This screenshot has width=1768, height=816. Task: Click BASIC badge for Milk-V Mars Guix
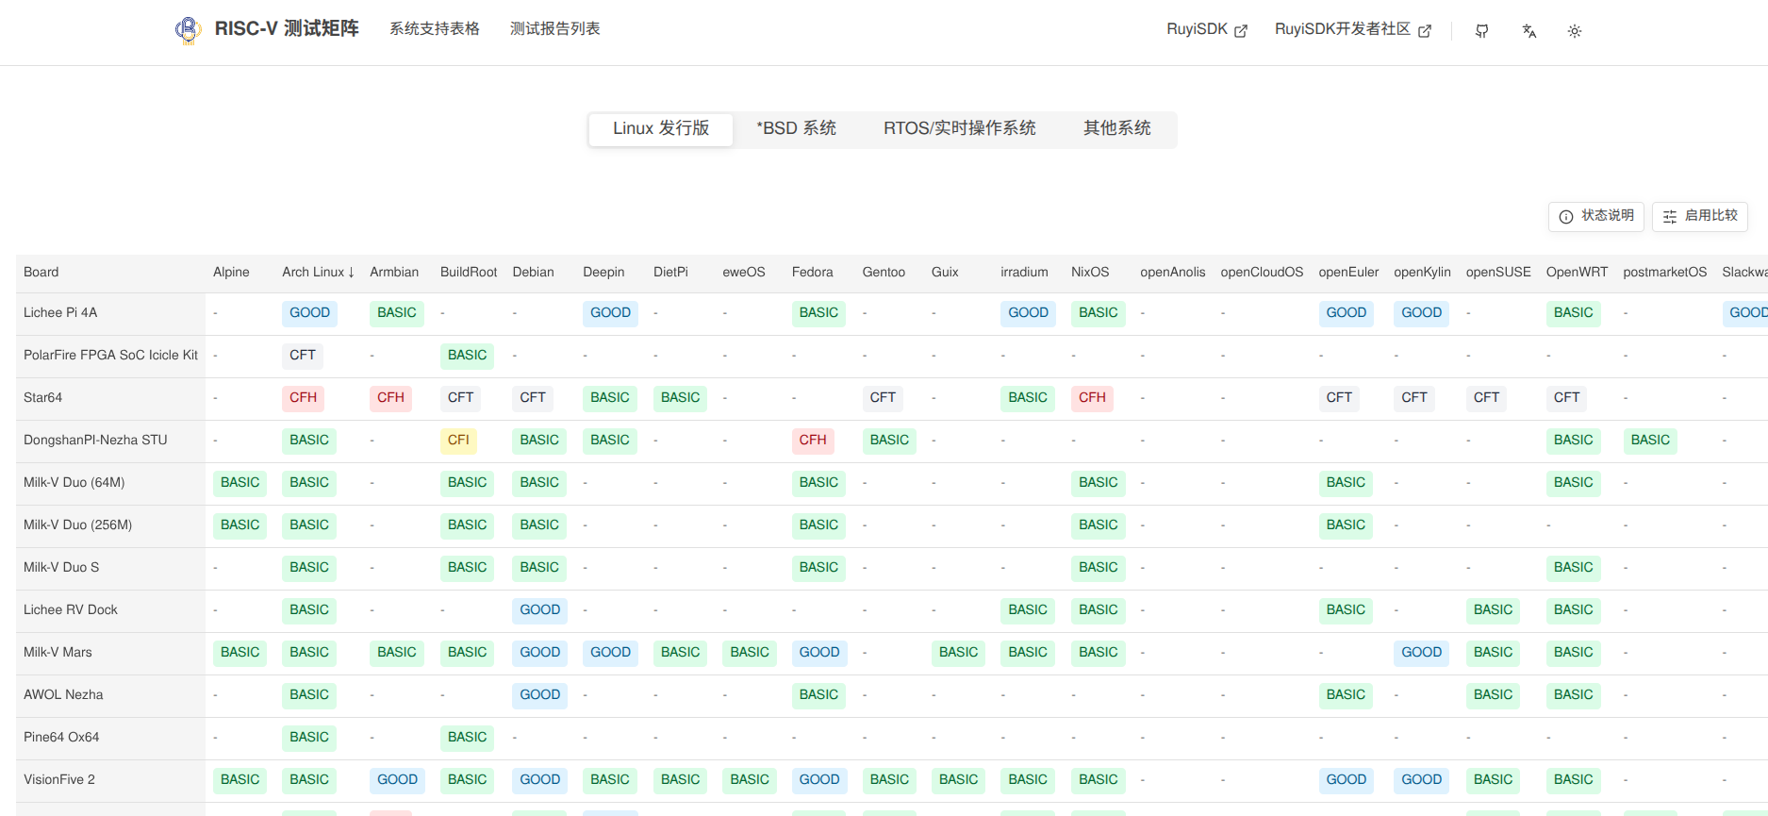coord(959,653)
